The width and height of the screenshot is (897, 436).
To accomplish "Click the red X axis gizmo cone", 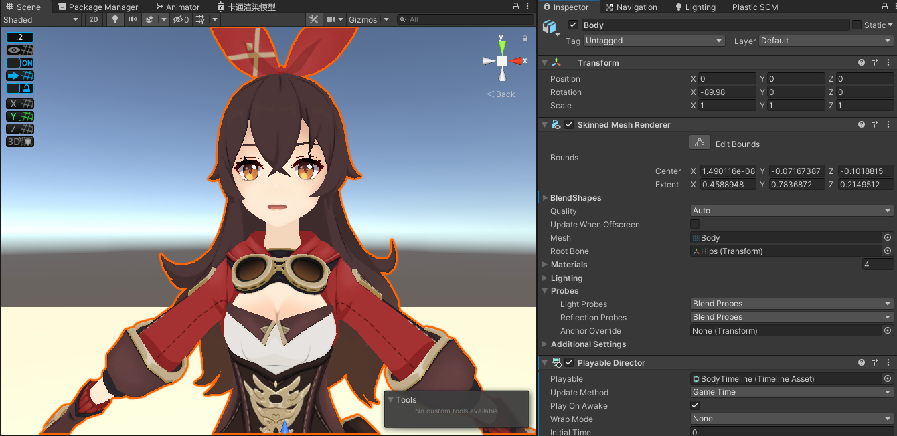I will coord(516,61).
